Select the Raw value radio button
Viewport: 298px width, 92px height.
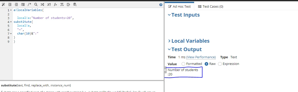tap(206, 64)
